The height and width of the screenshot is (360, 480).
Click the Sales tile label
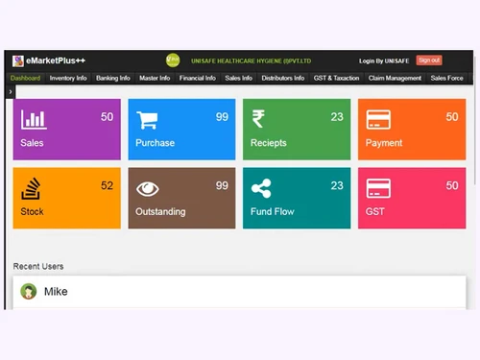[x=32, y=143]
